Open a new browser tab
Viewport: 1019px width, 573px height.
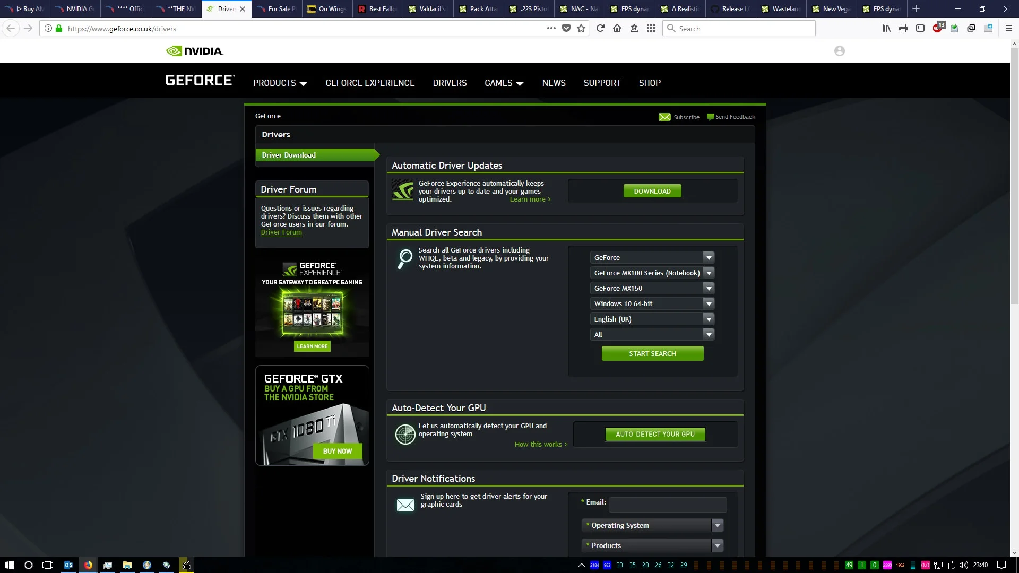pos(916,8)
